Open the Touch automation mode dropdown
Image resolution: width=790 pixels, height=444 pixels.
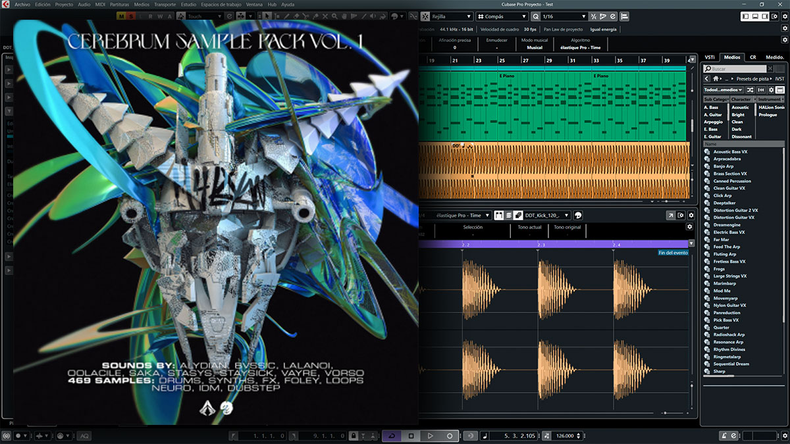point(204,16)
